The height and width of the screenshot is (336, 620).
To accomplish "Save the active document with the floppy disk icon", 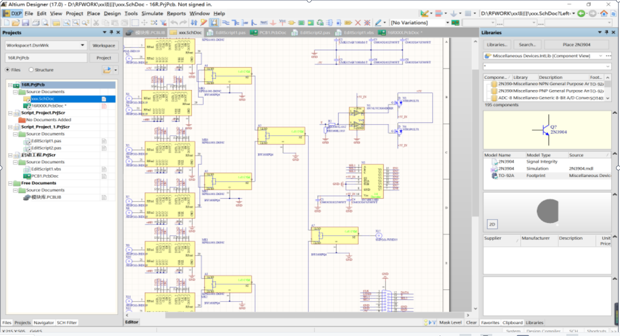I will [x=25, y=23].
